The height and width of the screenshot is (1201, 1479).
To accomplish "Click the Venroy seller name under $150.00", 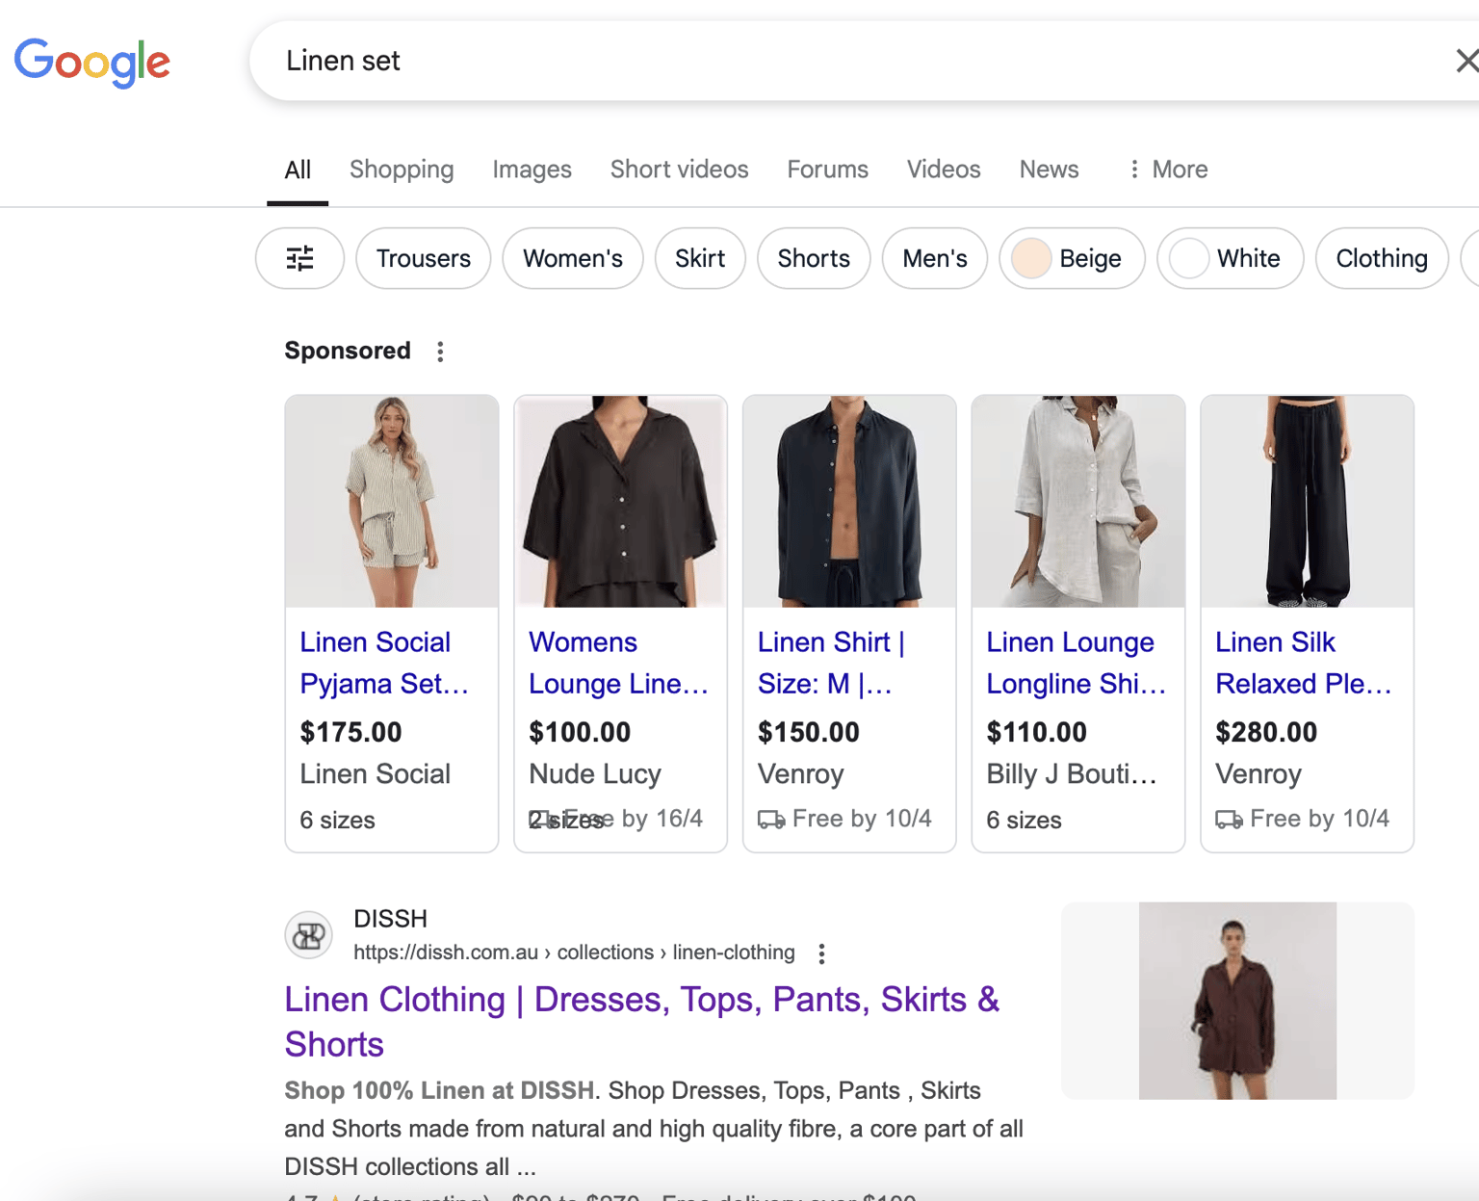I will pyautogui.click(x=801, y=774).
